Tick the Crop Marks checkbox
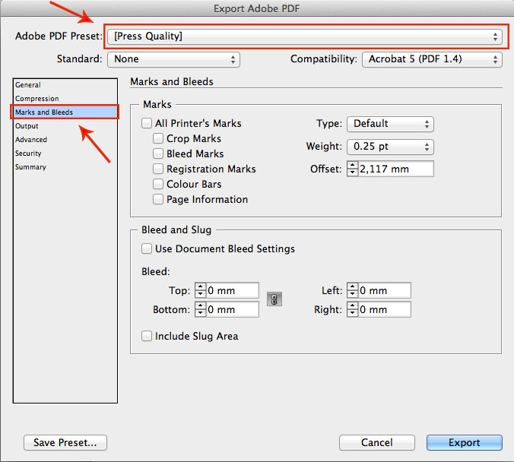514x462 pixels. [158, 138]
